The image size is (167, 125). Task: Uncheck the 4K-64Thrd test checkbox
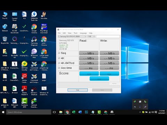click(59, 63)
